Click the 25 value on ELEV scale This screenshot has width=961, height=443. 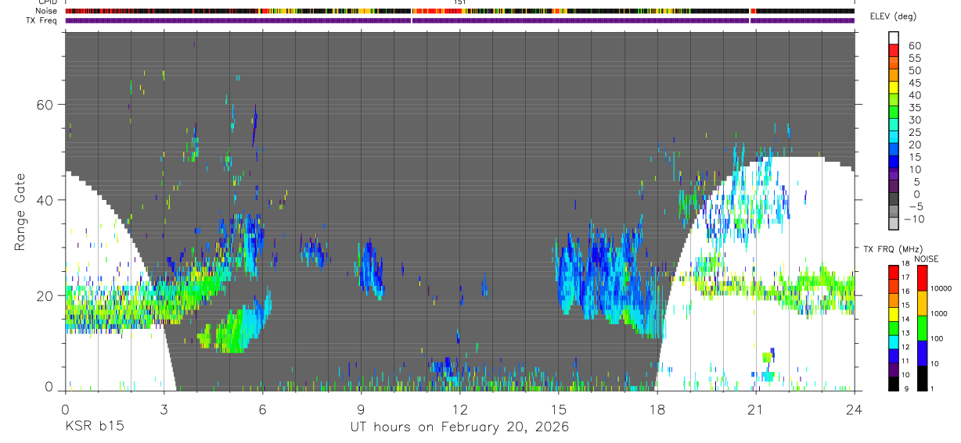[x=915, y=133]
